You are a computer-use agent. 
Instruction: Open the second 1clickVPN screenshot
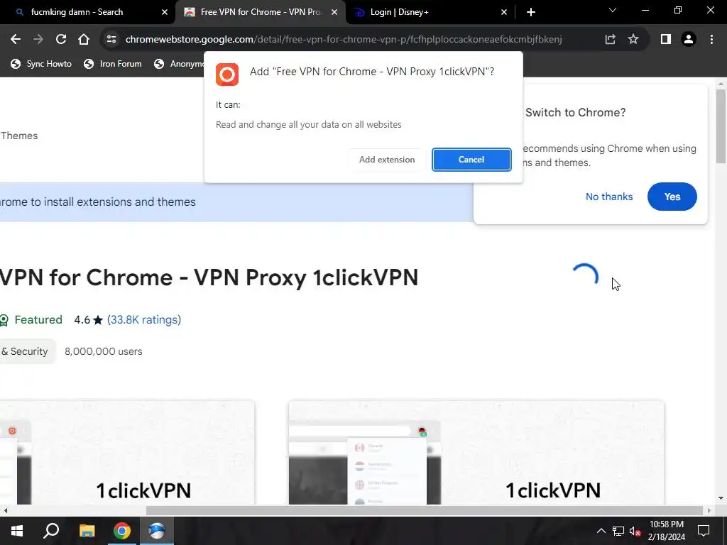tap(476, 453)
